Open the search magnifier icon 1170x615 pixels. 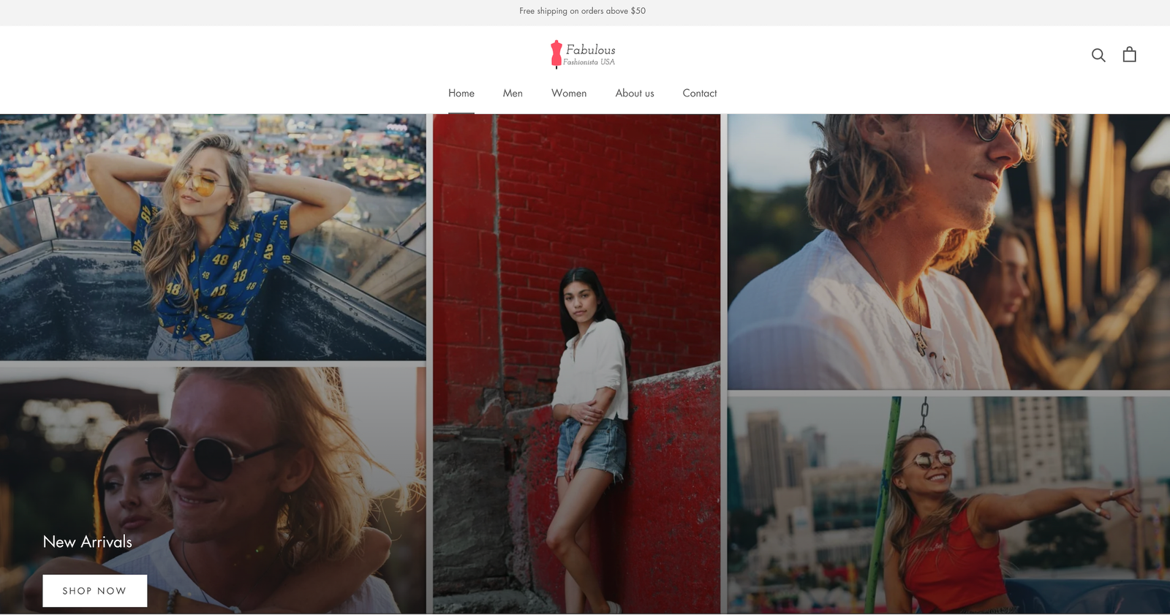[1098, 55]
